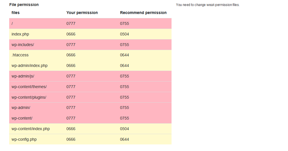Viewport: 288px width, 151px height.
Task: Click the wp-admin/index.php file entry
Action: pyautogui.click(x=30, y=65)
